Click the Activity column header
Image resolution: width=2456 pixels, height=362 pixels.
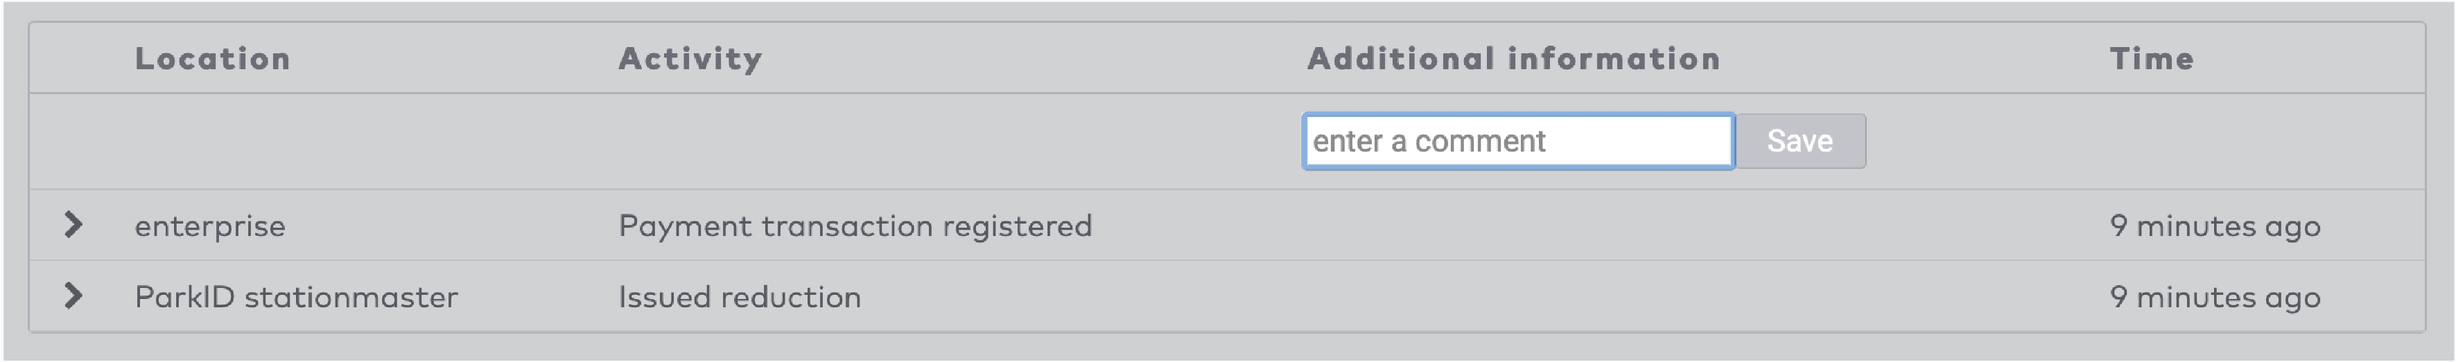click(x=690, y=58)
